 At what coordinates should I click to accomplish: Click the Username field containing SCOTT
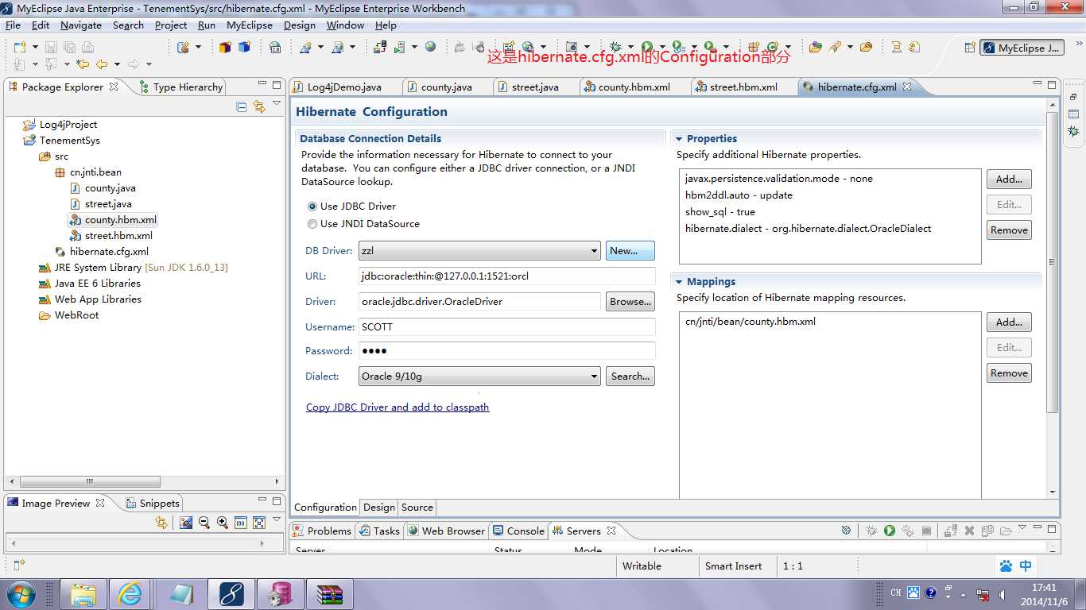(x=507, y=327)
